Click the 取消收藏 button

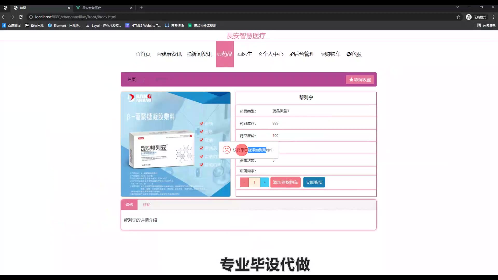tap(360, 80)
